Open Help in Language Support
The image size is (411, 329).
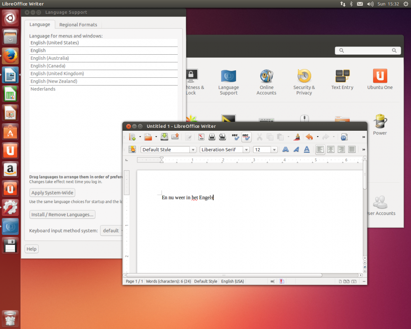32,249
